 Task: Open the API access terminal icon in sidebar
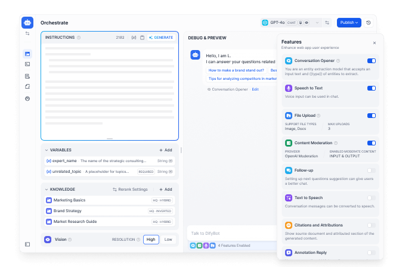pyautogui.click(x=27, y=64)
